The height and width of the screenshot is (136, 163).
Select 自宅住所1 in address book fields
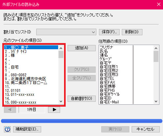[x=116, y=67]
